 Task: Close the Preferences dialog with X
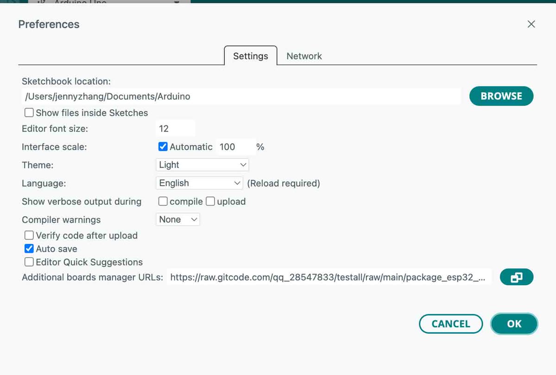(x=531, y=24)
